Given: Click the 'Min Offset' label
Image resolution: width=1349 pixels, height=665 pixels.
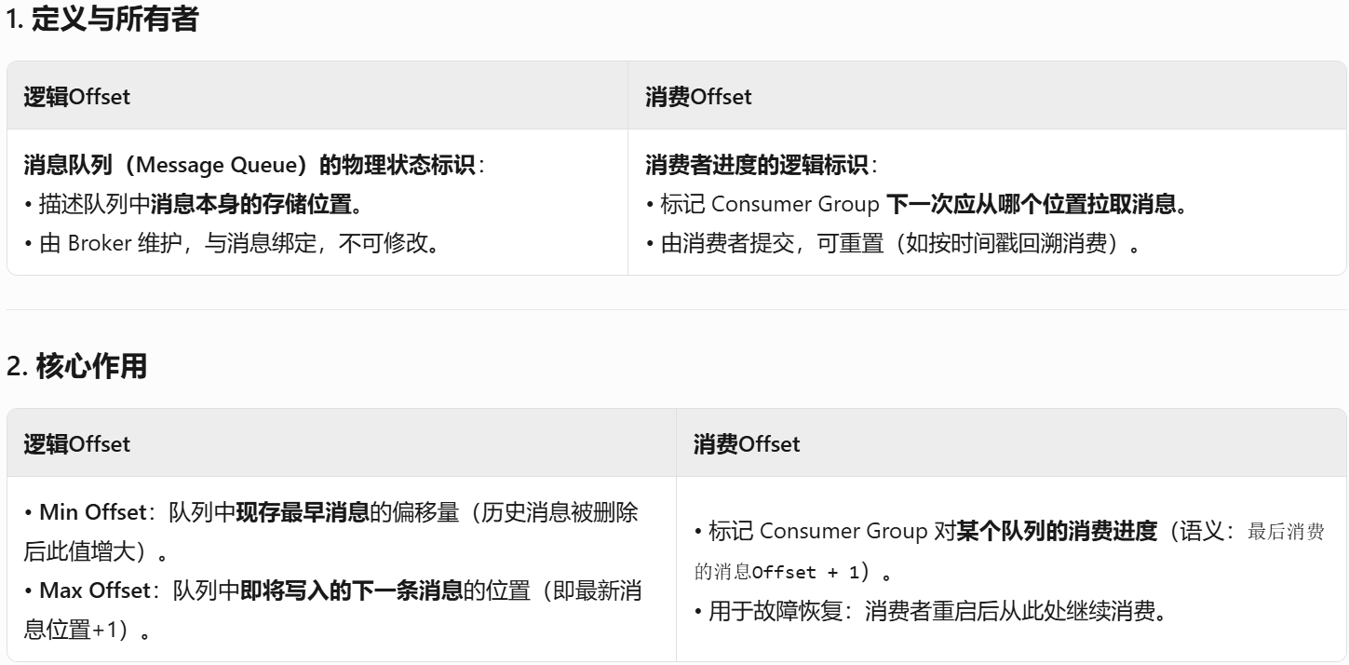Looking at the screenshot, I should coord(92,512).
